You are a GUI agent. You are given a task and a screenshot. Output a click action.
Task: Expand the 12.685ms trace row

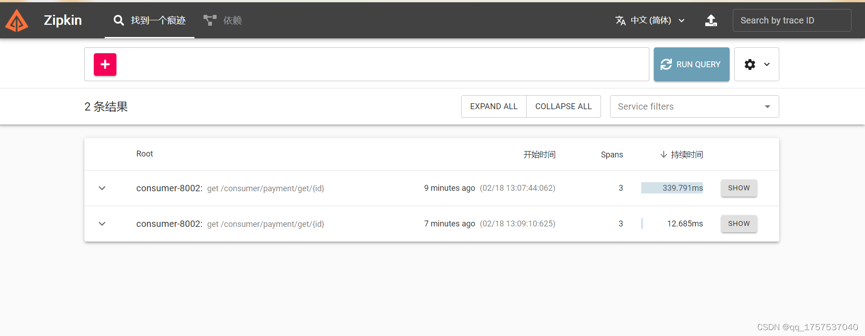[x=102, y=224]
